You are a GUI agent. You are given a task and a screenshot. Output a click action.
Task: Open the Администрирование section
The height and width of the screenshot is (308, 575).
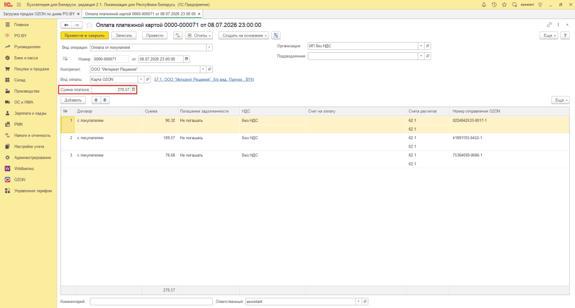[x=32, y=158]
